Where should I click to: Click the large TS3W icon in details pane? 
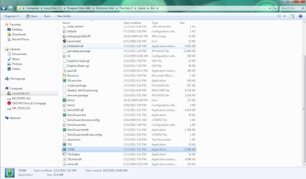[10, 173]
